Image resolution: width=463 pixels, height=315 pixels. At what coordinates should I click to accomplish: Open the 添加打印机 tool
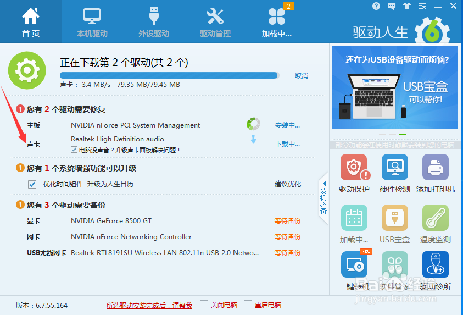pyautogui.click(x=436, y=174)
